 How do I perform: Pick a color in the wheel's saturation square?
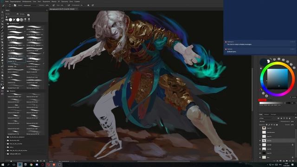(278, 79)
